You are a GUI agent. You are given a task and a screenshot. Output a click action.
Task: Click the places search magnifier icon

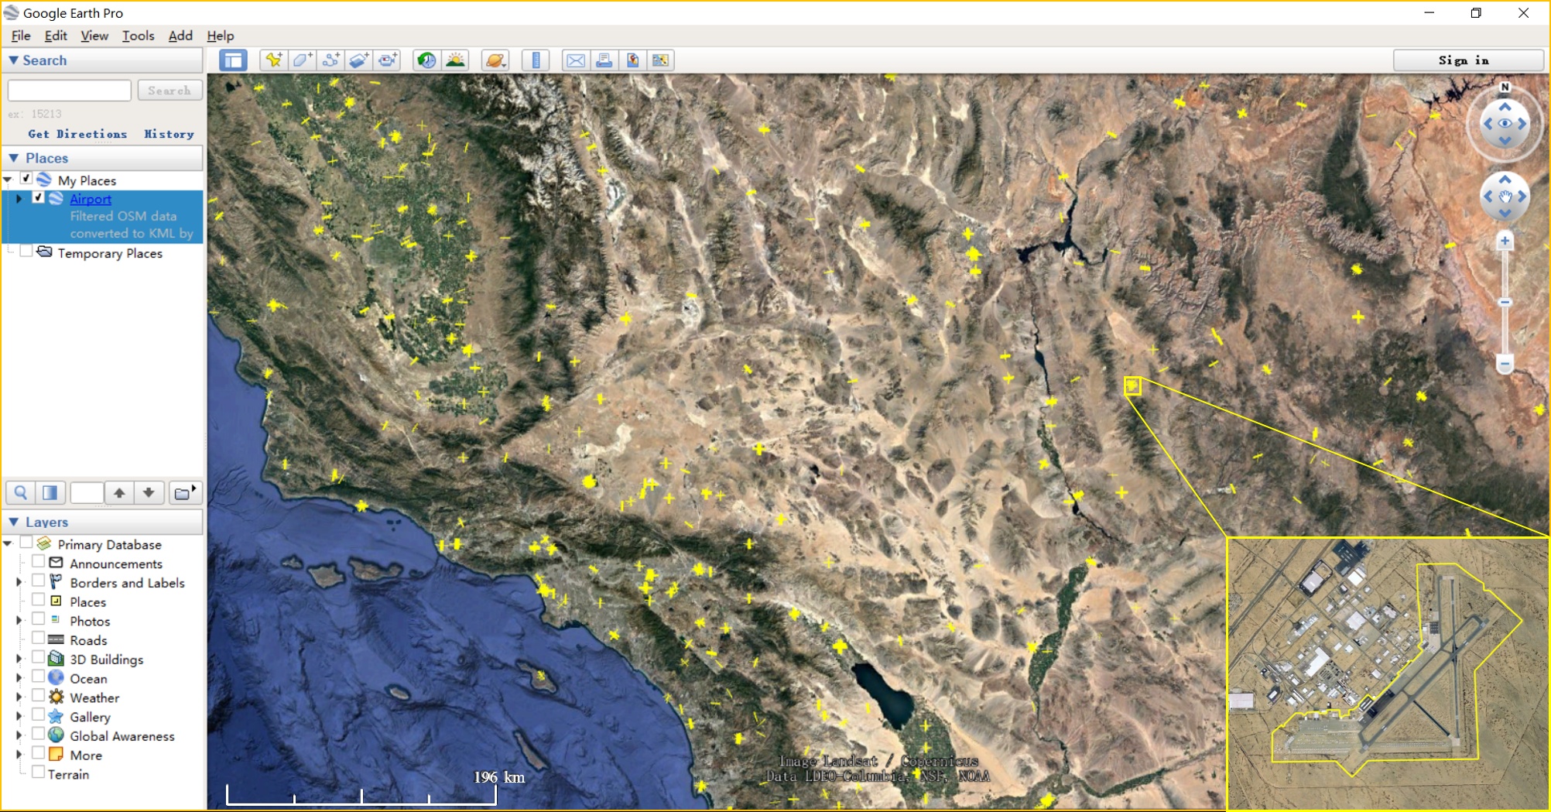tap(21, 493)
